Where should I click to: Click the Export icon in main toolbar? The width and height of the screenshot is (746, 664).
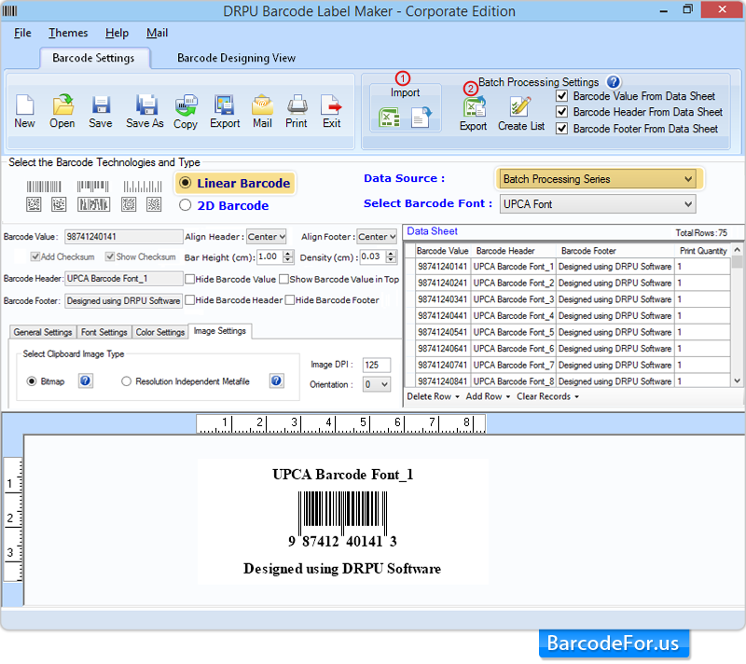224,104
